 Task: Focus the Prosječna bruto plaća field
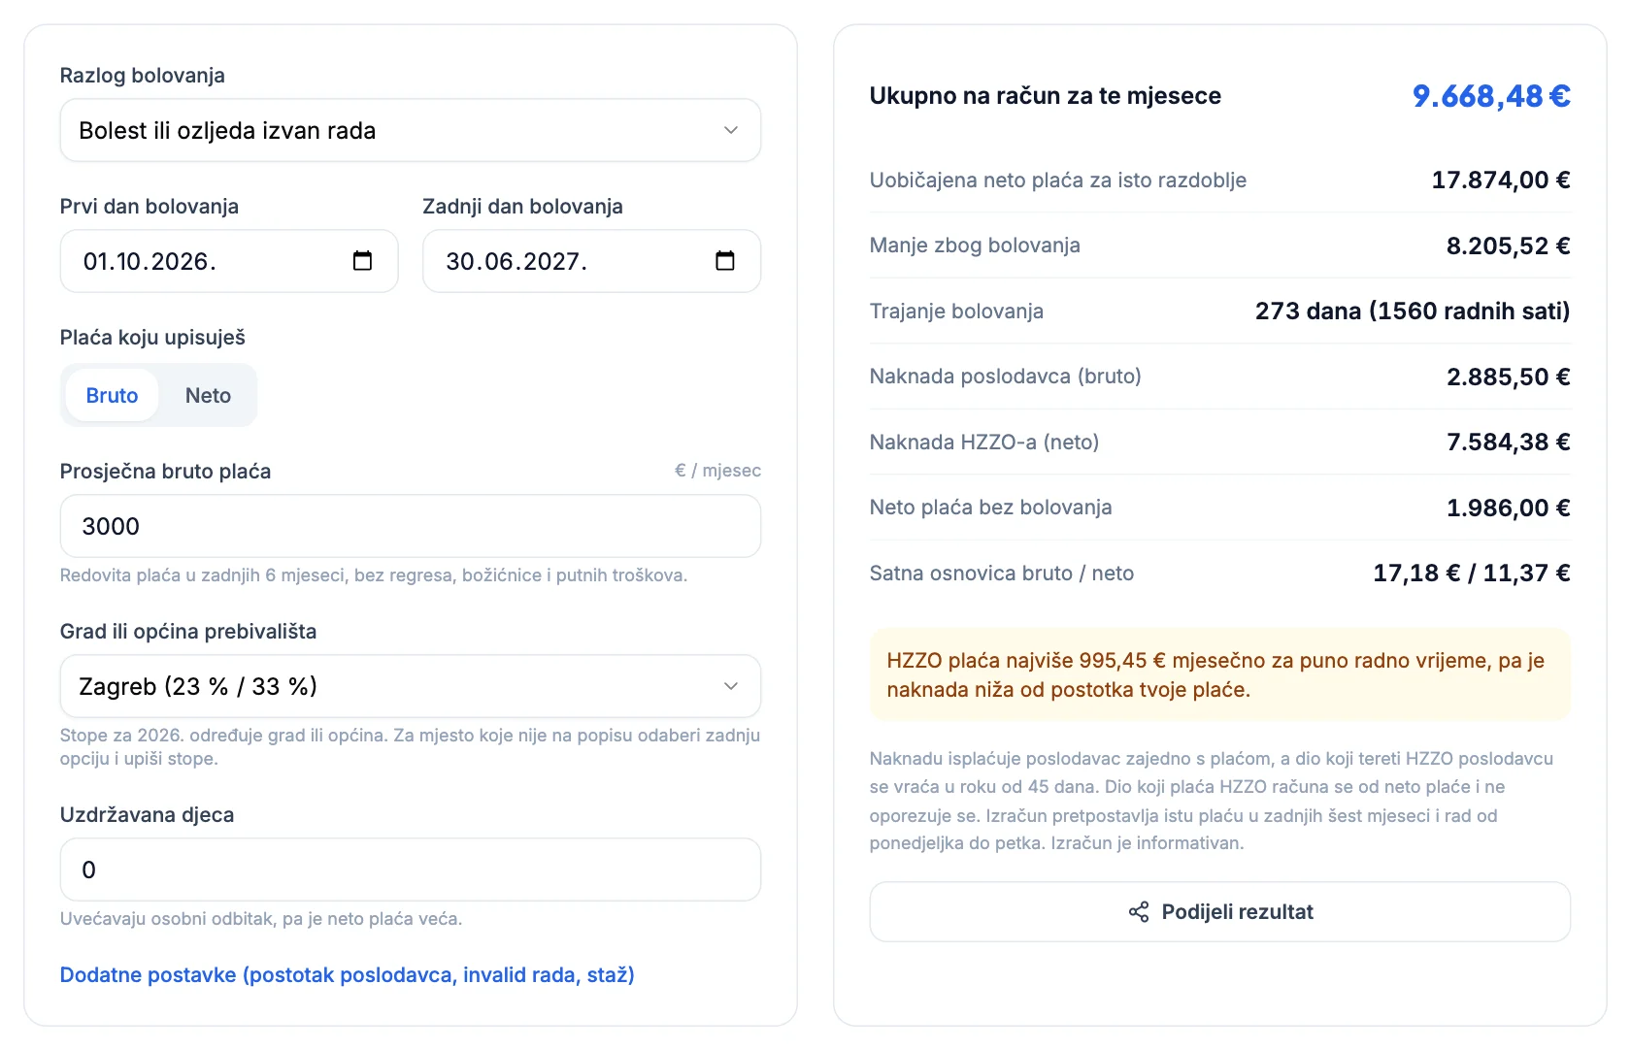click(x=411, y=526)
